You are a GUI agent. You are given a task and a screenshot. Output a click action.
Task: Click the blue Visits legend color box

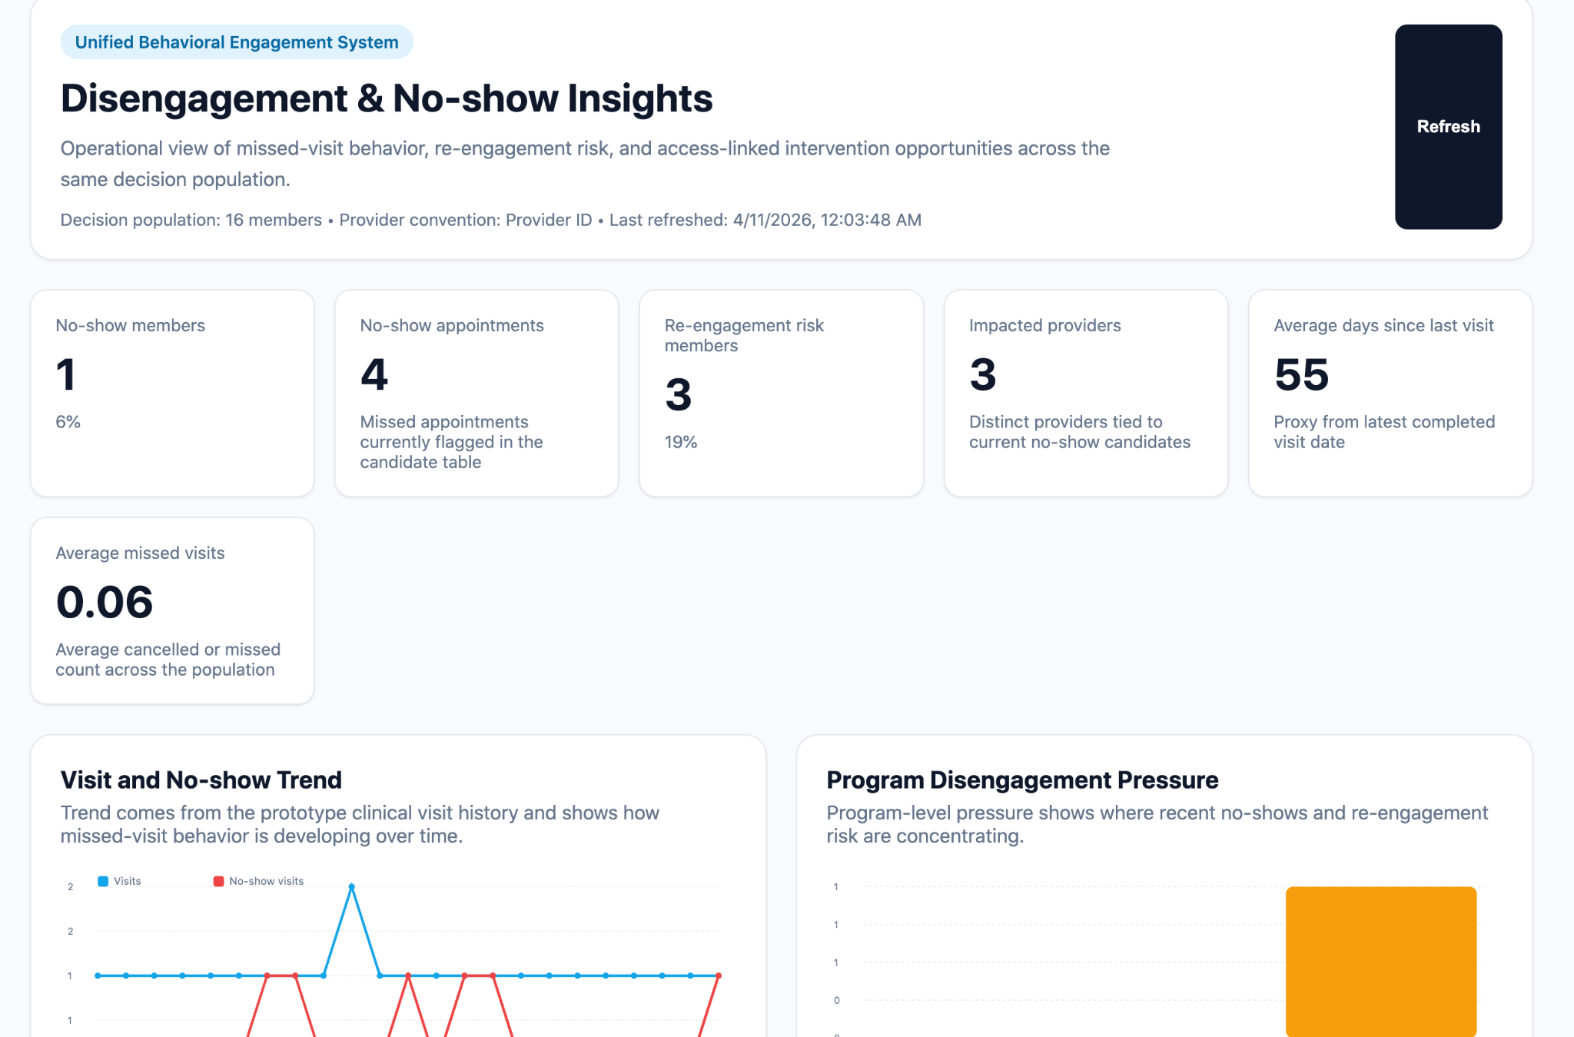(x=103, y=881)
